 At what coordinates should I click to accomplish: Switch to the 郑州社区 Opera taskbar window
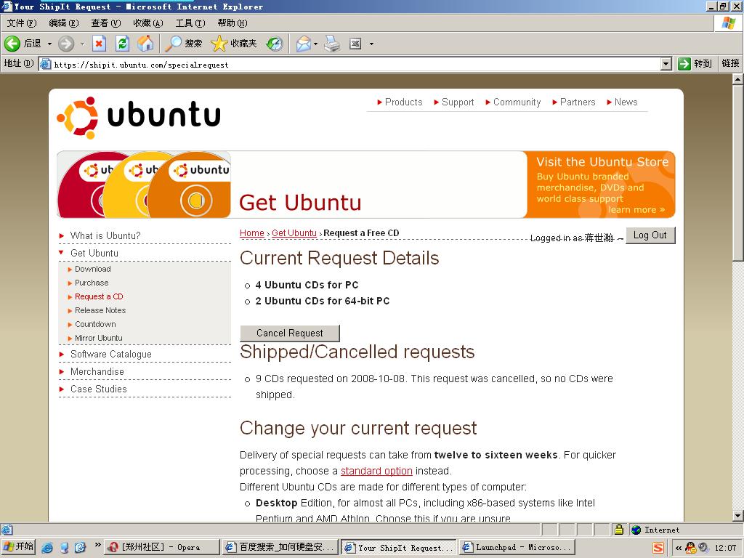point(161,547)
